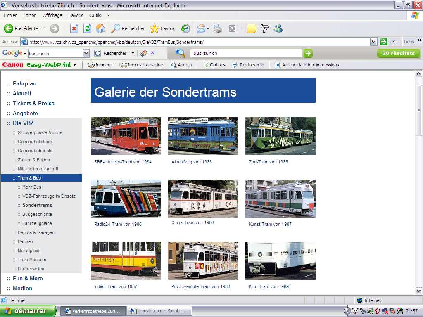Toggle Recto verso duplex option
This screenshot has width=423, height=317.
[x=248, y=65]
